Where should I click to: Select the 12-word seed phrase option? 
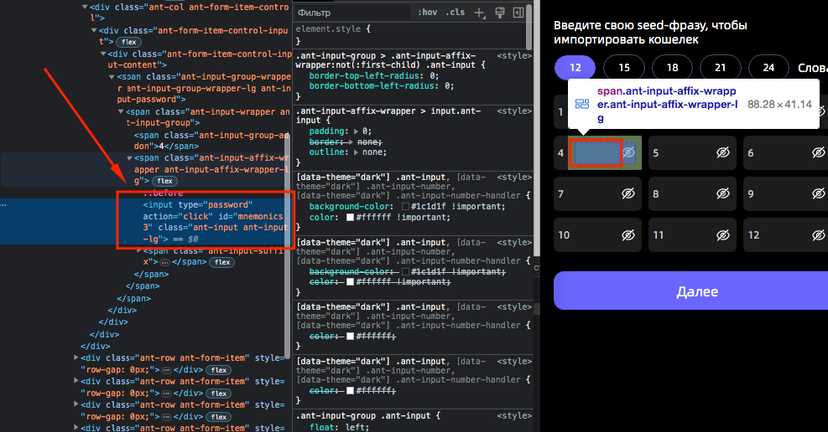coord(575,67)
